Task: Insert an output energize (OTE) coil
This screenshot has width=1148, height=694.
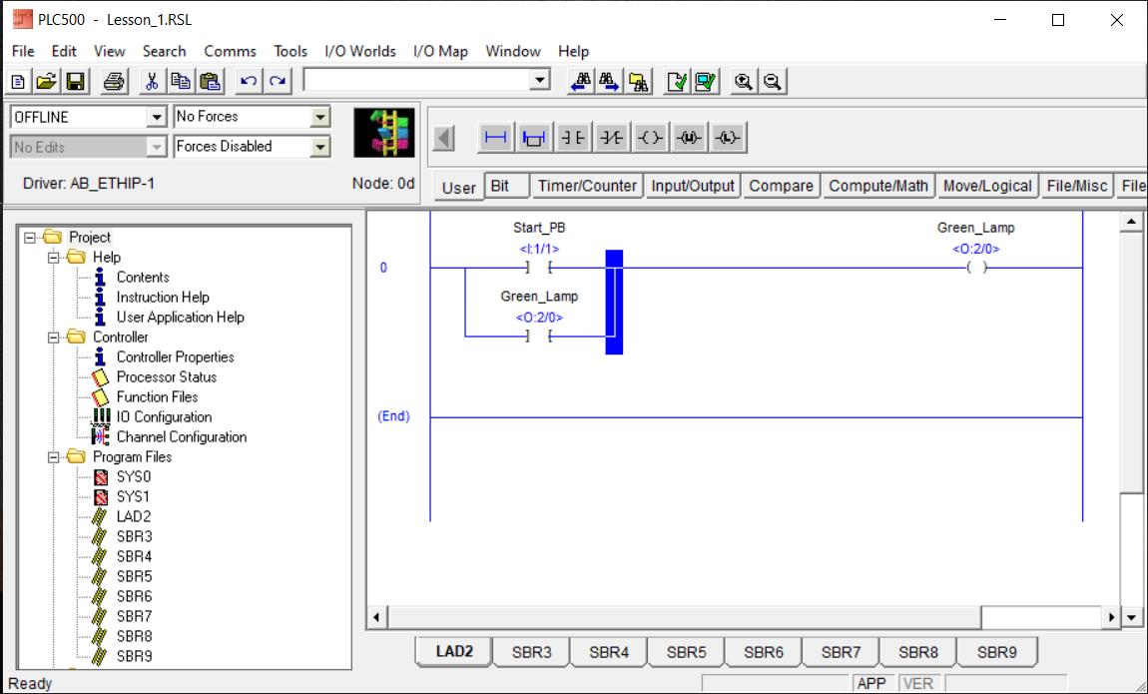Action: tap(650, 138)
